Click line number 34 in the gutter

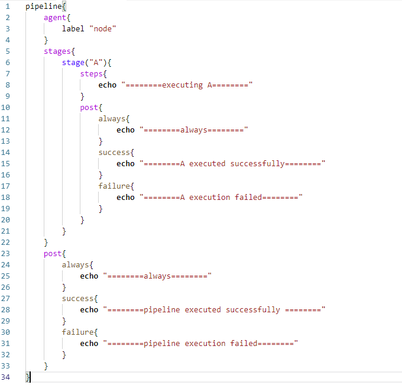7,377
